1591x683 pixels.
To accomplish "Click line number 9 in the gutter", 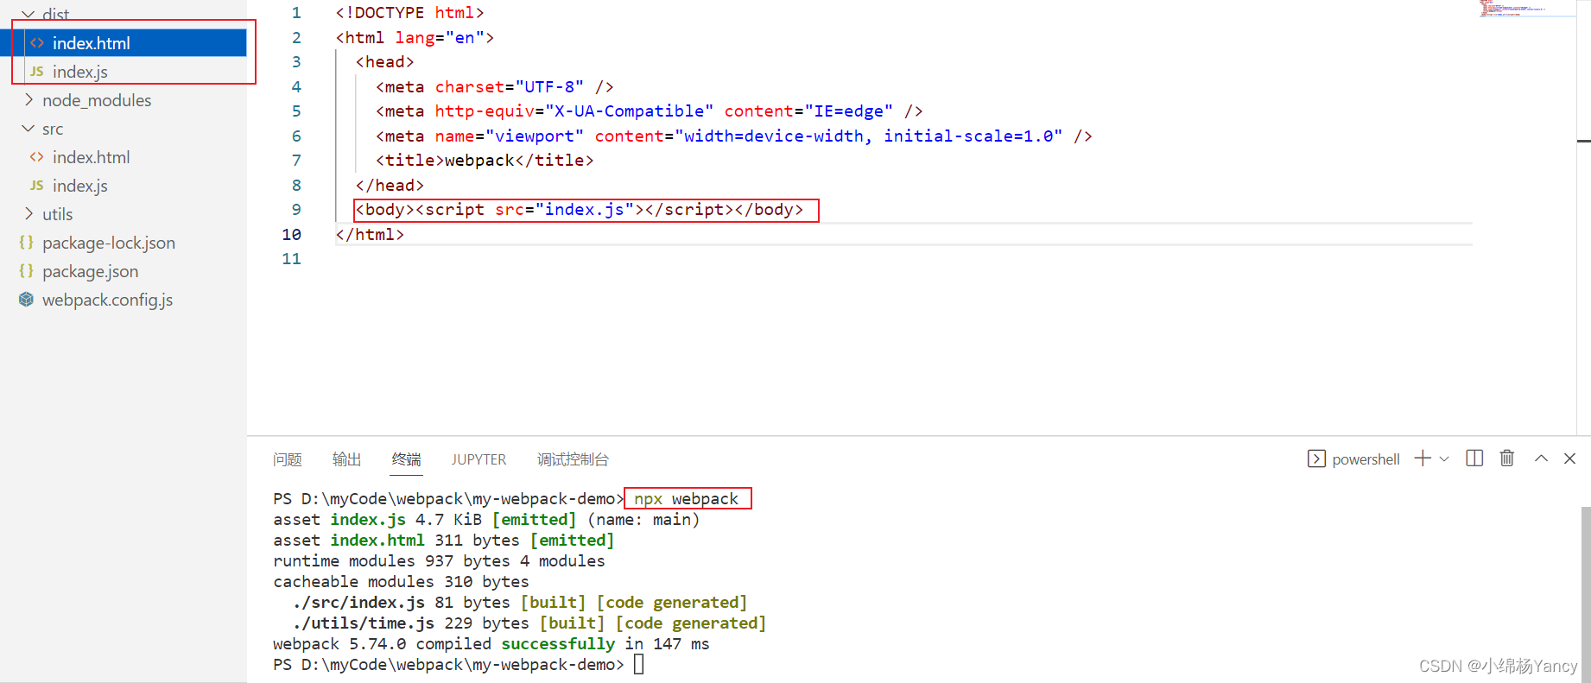I will [296, 210].
